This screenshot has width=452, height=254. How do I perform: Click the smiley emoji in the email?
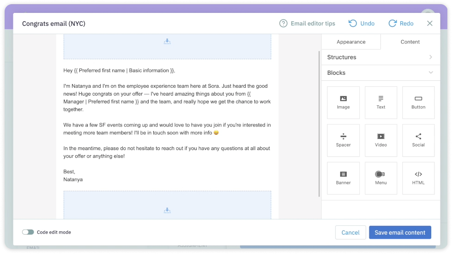(x=216, y=133)
